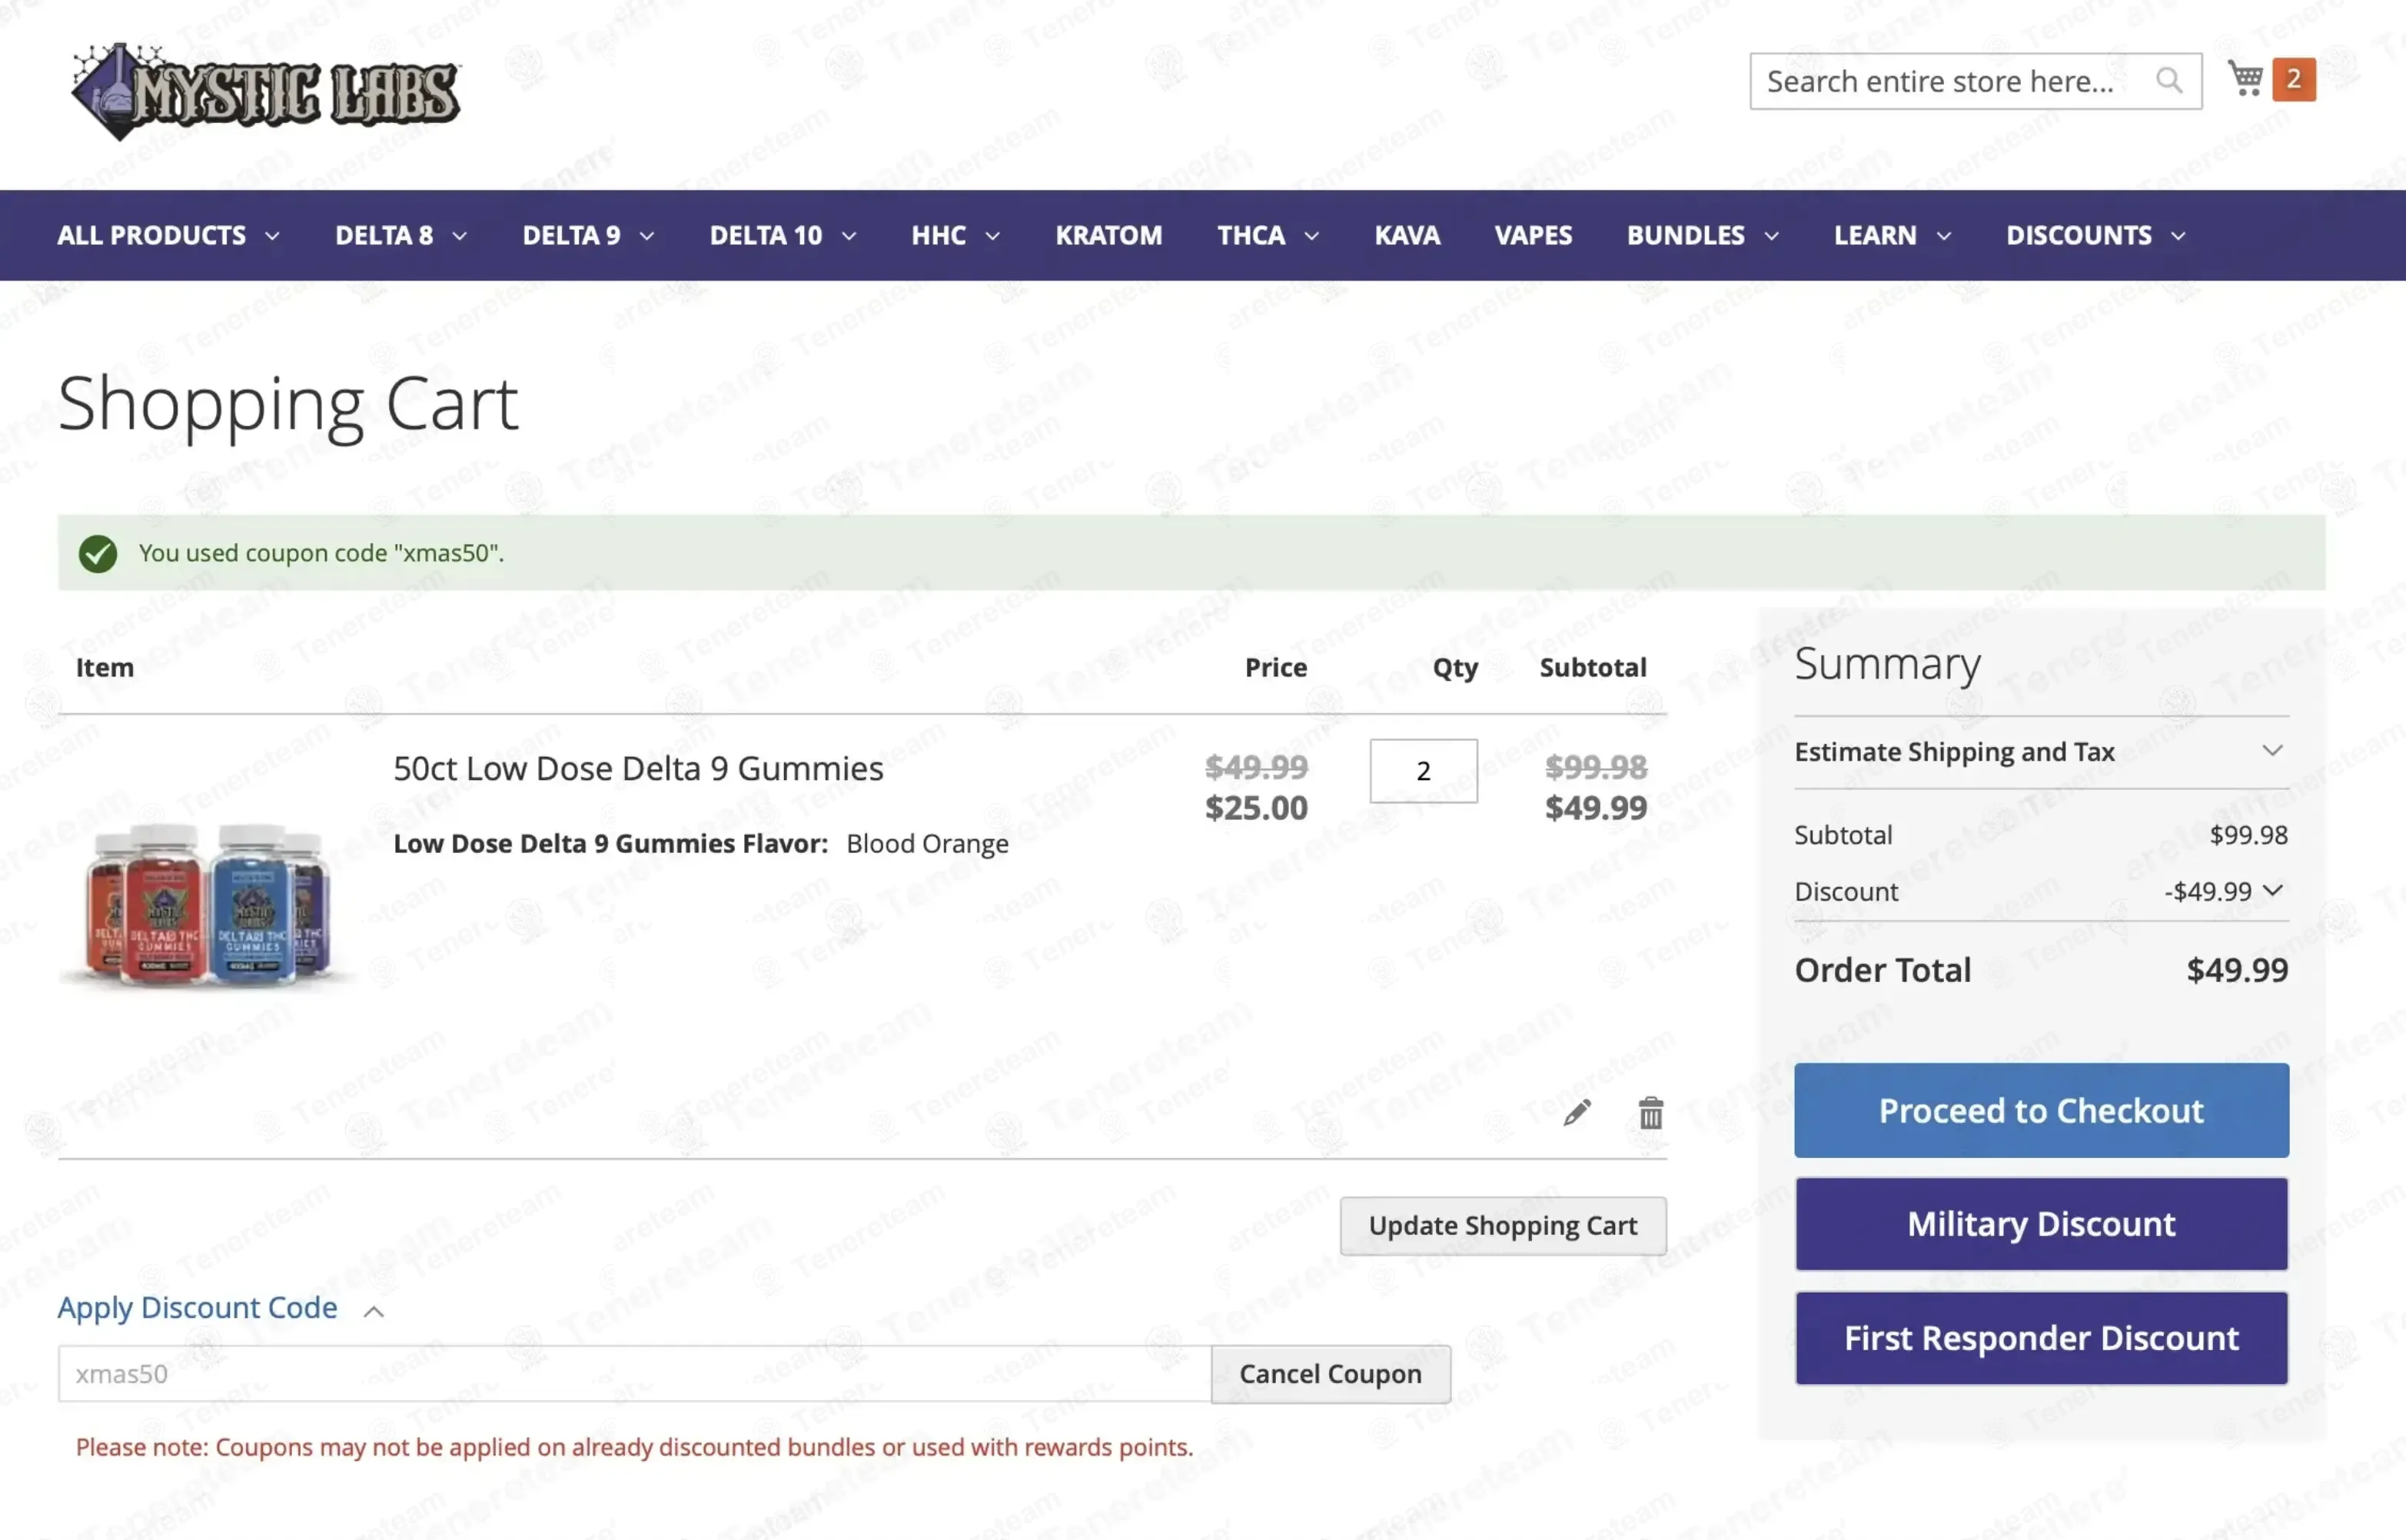Image resolution: width=2406 pixels, height=1540 pixels.
Task: Click the quantity field for gummies
Action: point(1423,770)
